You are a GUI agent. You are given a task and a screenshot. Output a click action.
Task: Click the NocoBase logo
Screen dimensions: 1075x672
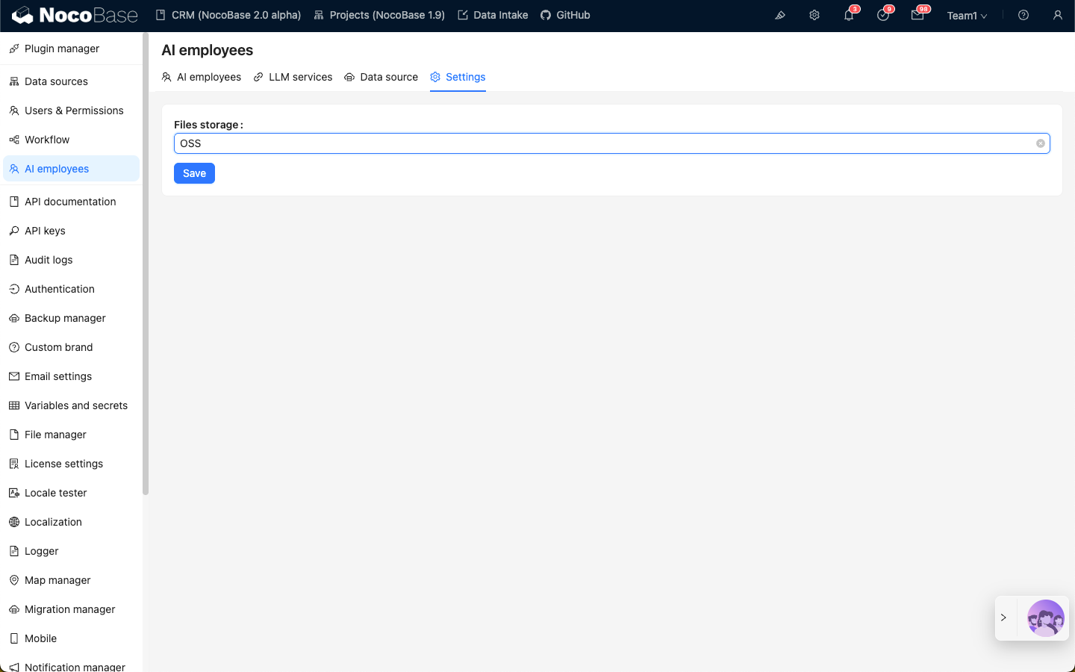(x=75, y=15)
